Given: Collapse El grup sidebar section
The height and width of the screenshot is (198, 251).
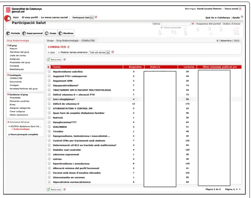Looking at the screenshot, I should coord(8,45).
